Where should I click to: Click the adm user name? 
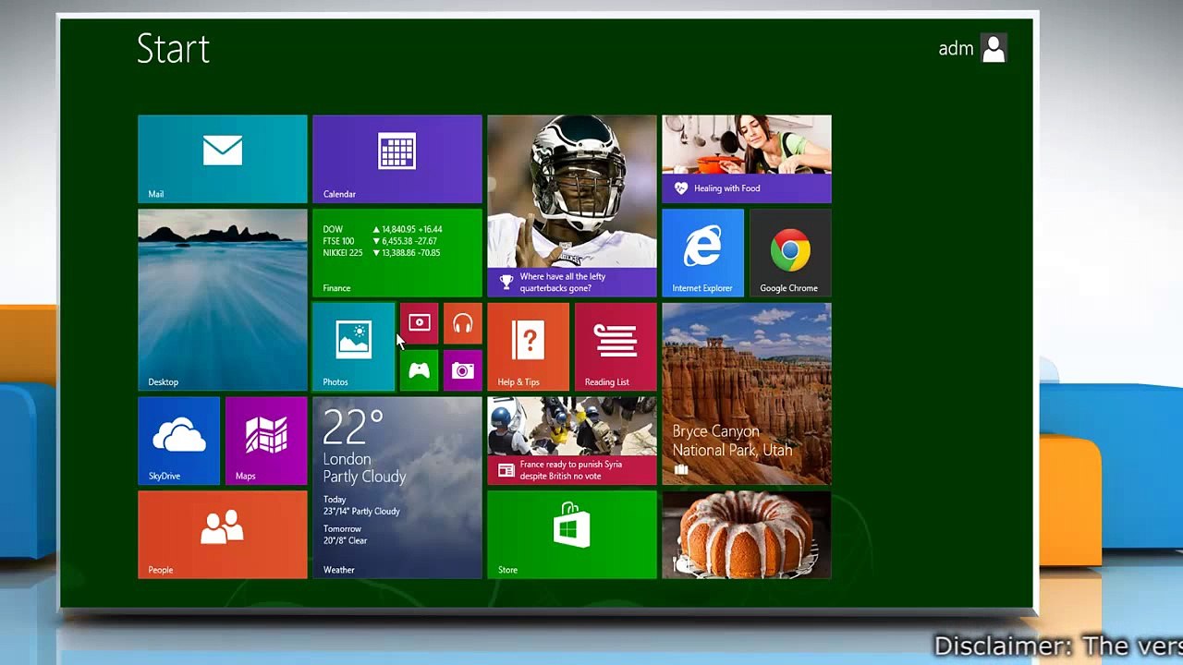(x=956, y=49)
